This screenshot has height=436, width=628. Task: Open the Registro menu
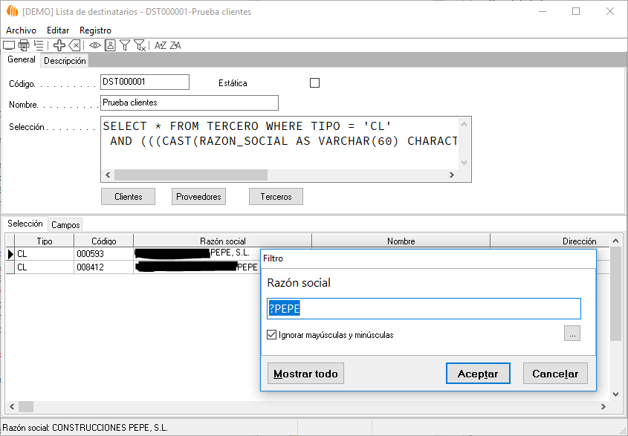coord(95,30)
